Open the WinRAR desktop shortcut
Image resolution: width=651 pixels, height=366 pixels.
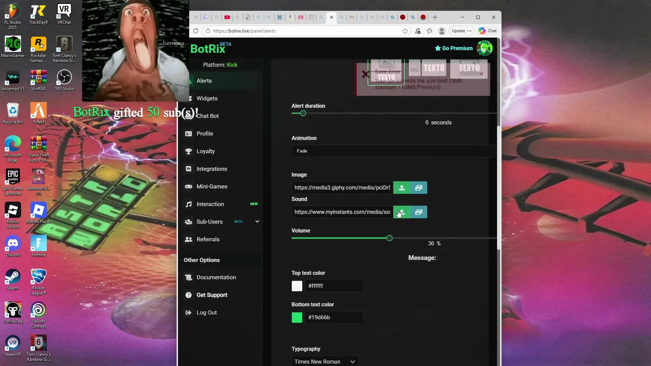38,81
